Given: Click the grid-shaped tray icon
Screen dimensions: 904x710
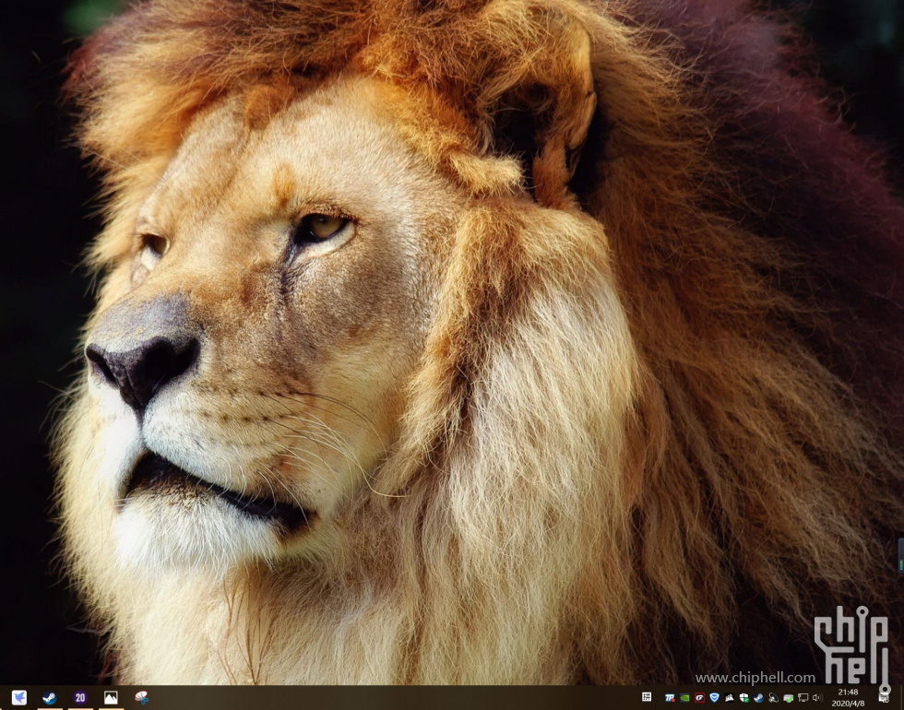Looking at the screenshot, I should point(647,697).
